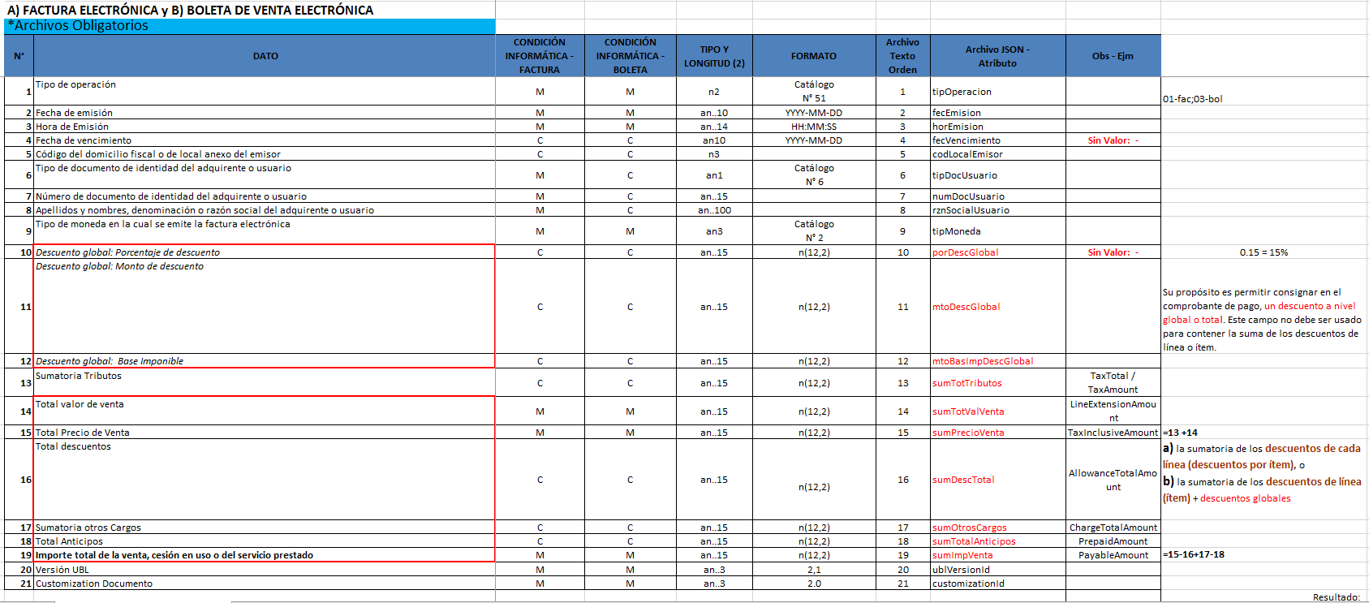
Task: Click 'Apellidos y nombres, denominación' cell
Action: (265, 210)
